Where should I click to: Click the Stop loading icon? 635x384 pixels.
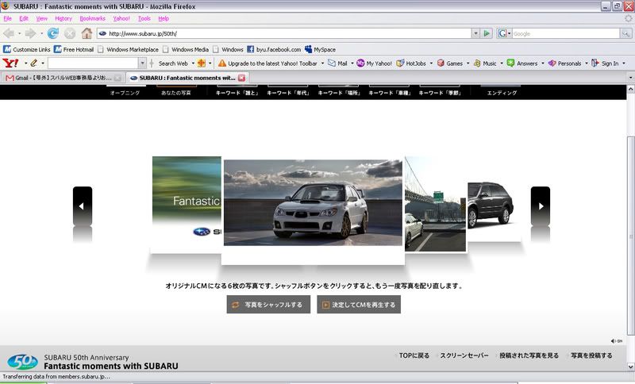(70, 33)
